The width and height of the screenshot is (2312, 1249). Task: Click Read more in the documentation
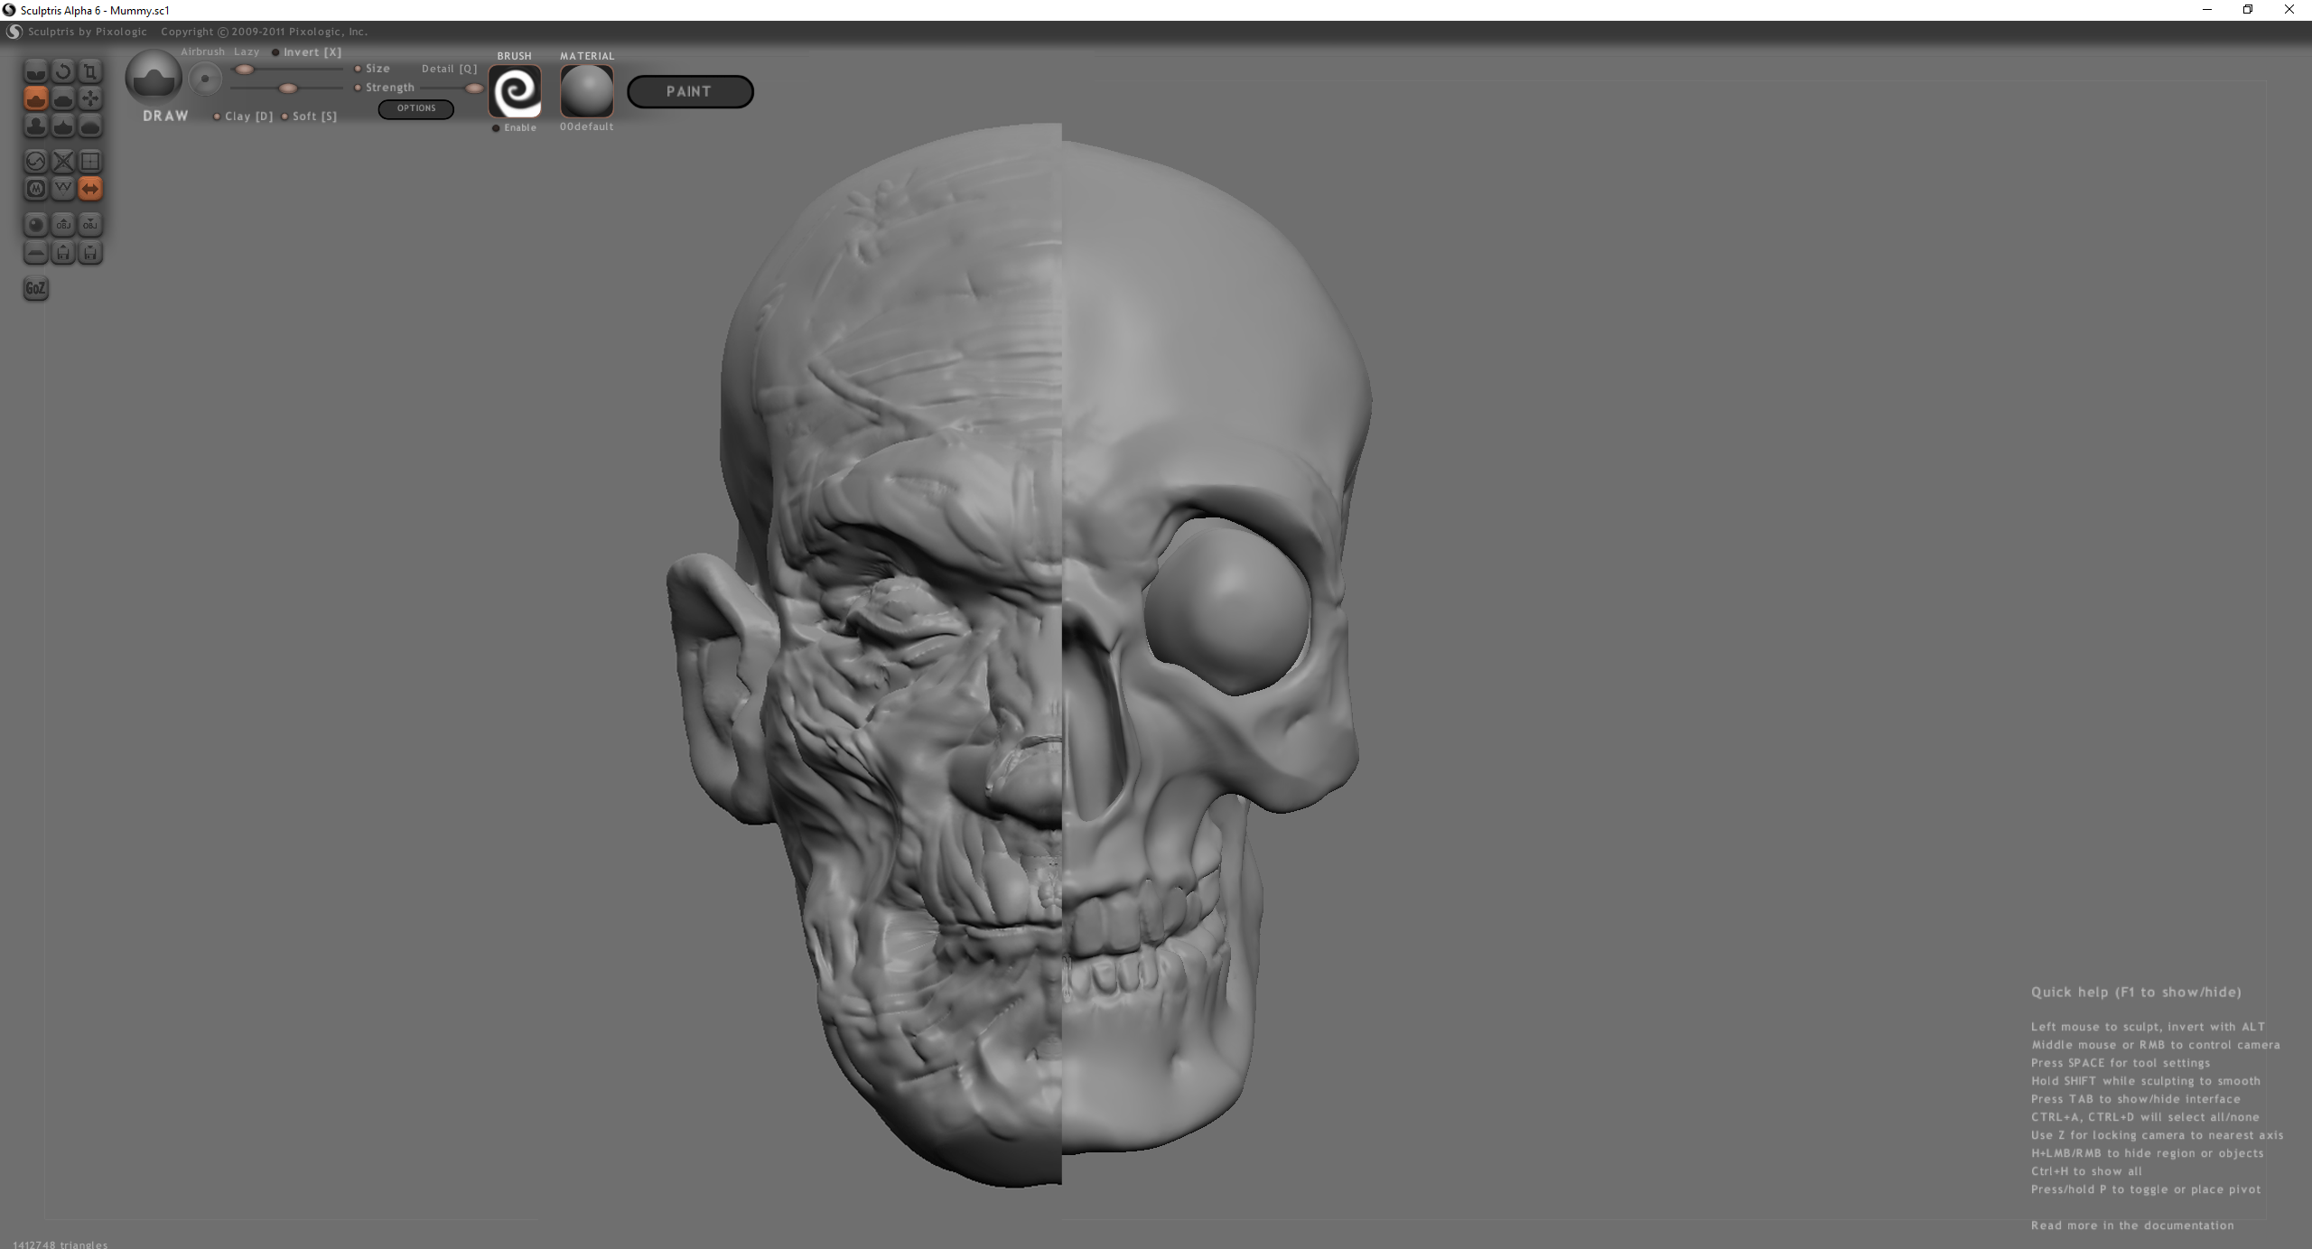tap(2132, 1226)
